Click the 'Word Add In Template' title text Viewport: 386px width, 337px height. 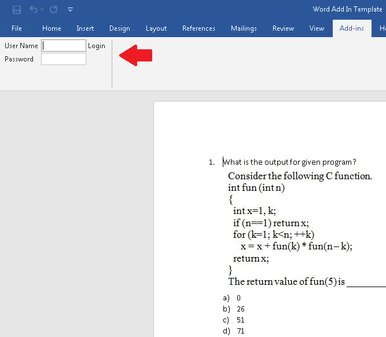click(347, 9)
